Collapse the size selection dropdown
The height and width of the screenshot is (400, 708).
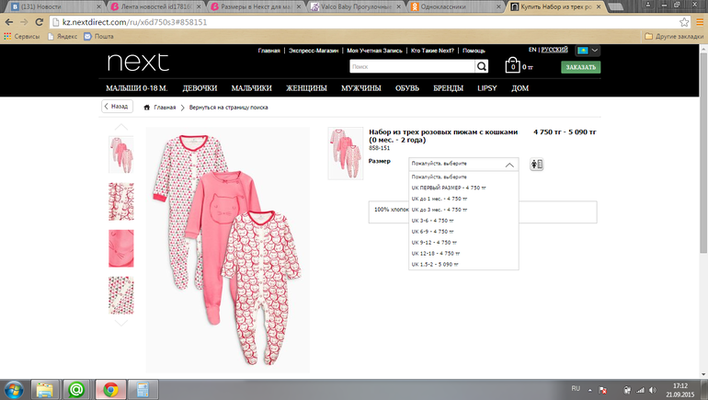pos(510,165)
